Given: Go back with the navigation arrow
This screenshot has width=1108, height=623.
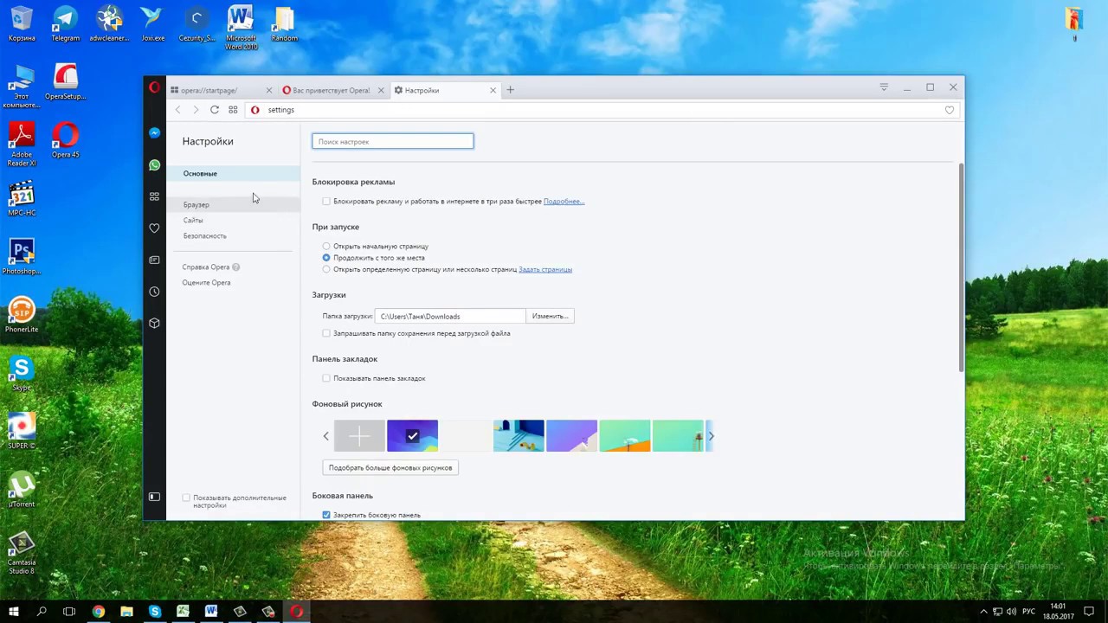Looking at the screenshot, I should [x=177, y=110].
